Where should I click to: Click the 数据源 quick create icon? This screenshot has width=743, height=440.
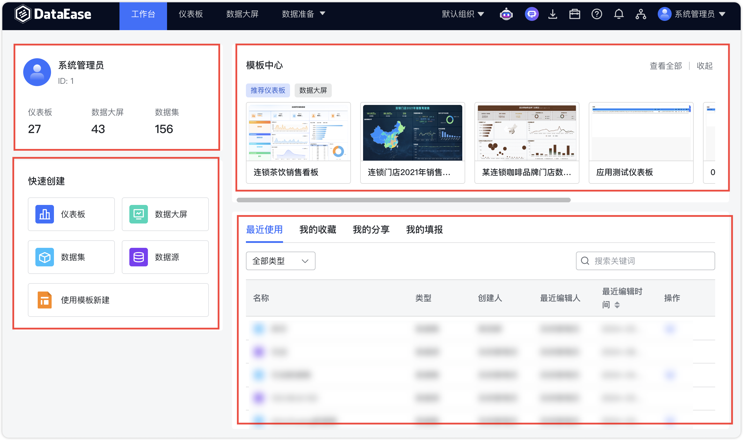coord(139,257)
